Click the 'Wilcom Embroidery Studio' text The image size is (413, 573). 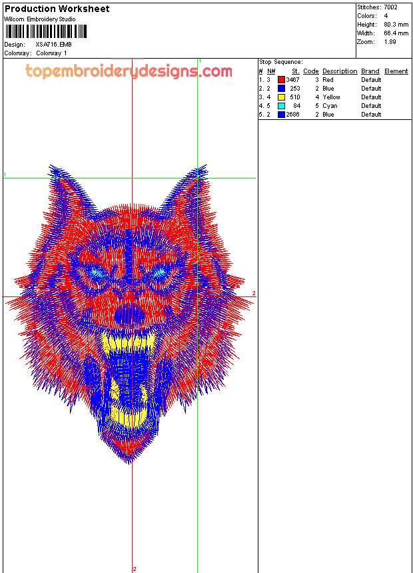(40, 19)
